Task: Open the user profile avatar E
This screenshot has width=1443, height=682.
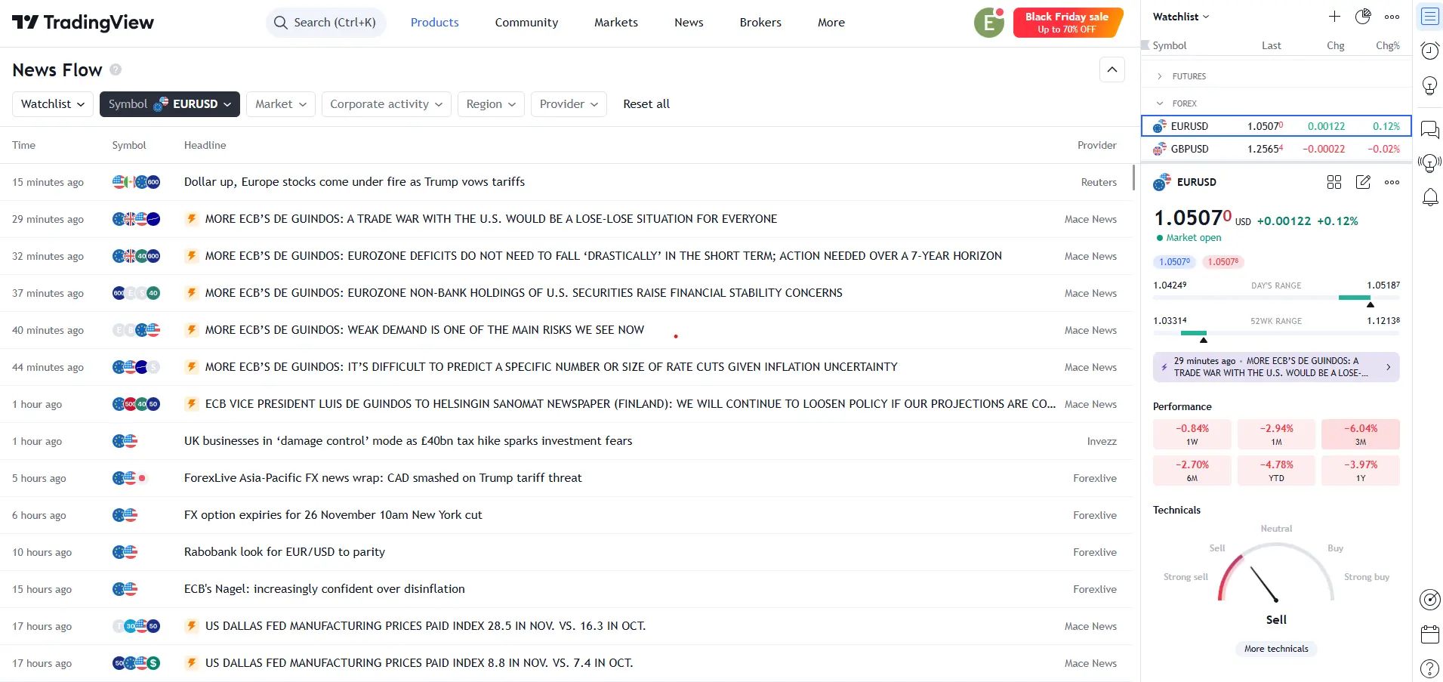Action: pyautogui.click(x=988, y=23)
